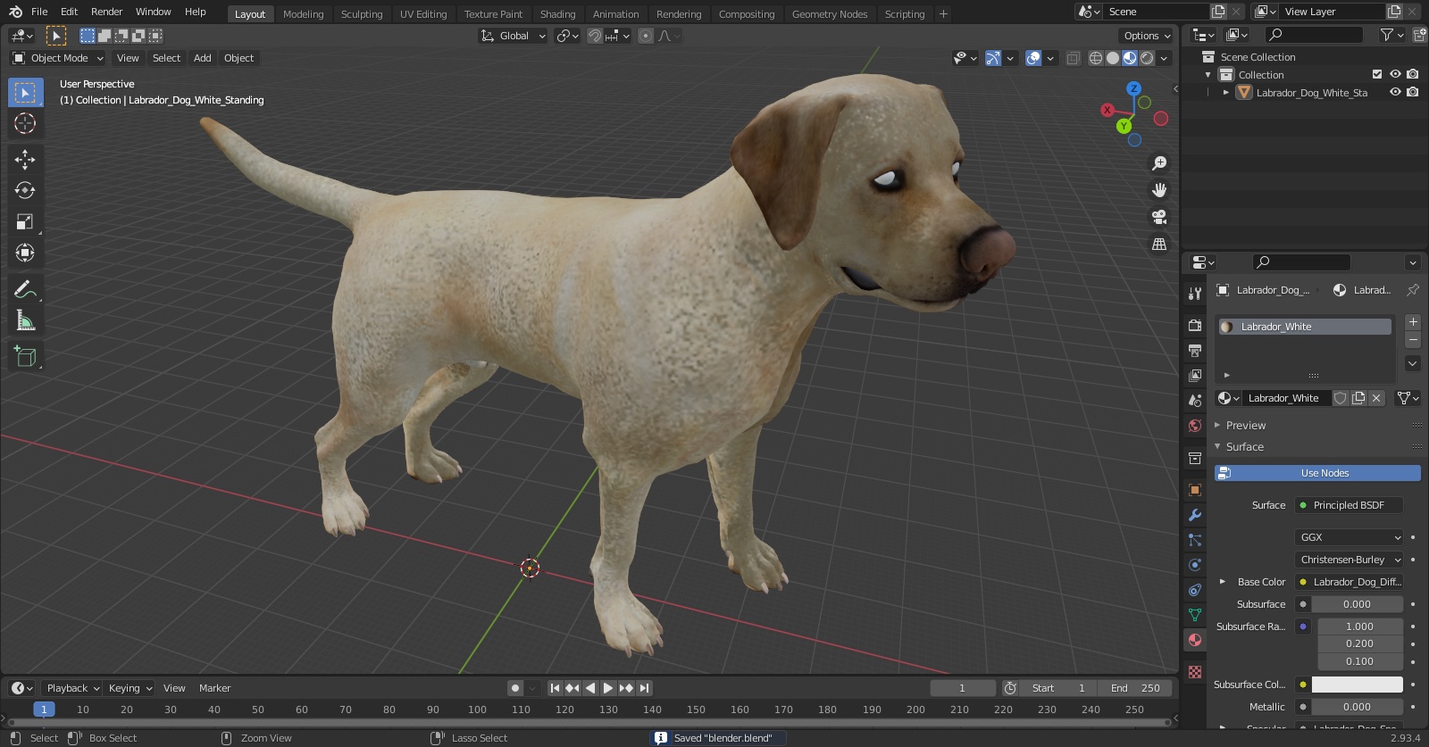Expand the Preview panel

[x=1246, y=426]
